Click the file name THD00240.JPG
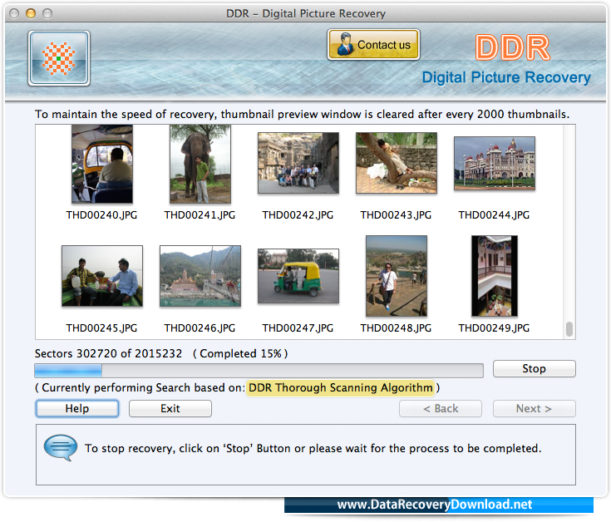611x522 pixels. click(101, 215)
